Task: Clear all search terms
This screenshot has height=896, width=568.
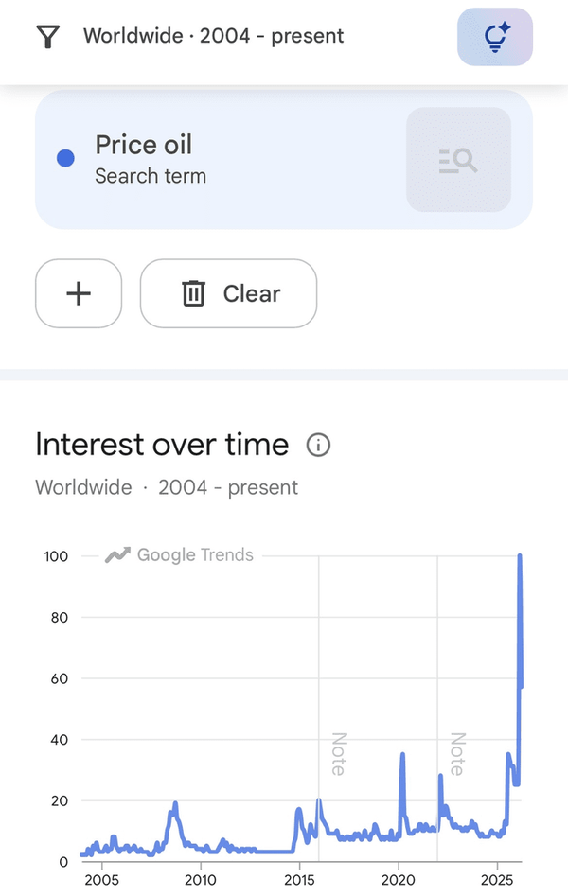Action: [x=228, y=293]
